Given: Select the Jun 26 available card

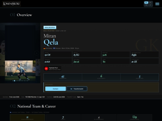Looking at the screenshot, I should (87, 61).
